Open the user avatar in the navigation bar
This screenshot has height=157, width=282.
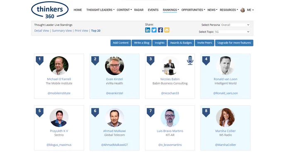[243, 10]
